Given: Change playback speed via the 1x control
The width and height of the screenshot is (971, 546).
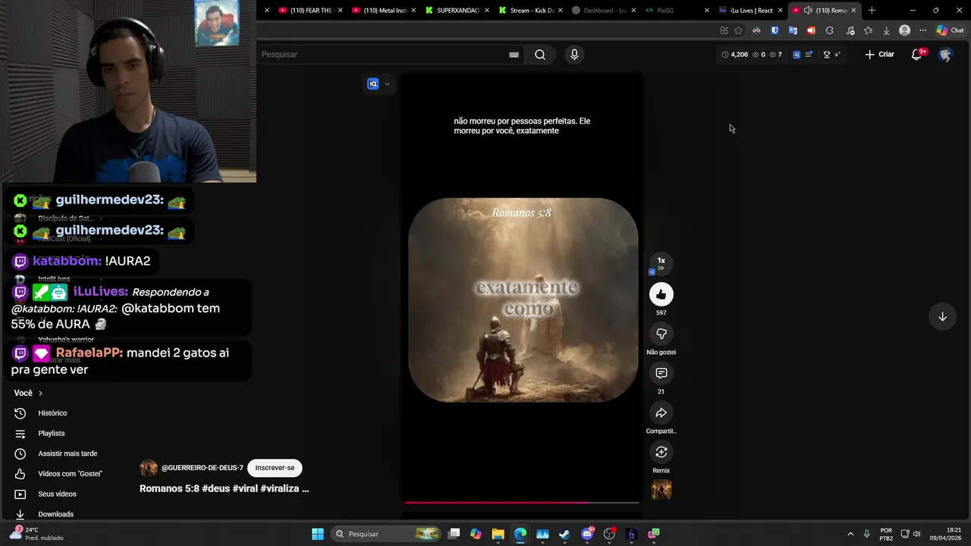Looking at the screenshot, I should [x=661, y=263].
